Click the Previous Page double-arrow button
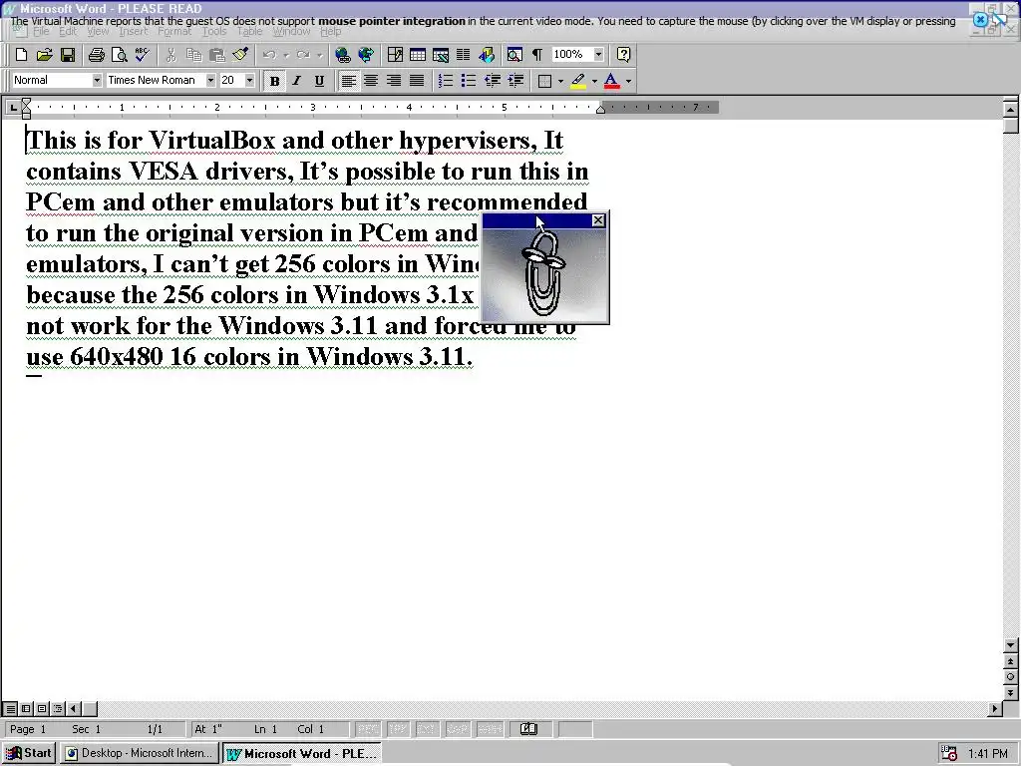 1011,661
